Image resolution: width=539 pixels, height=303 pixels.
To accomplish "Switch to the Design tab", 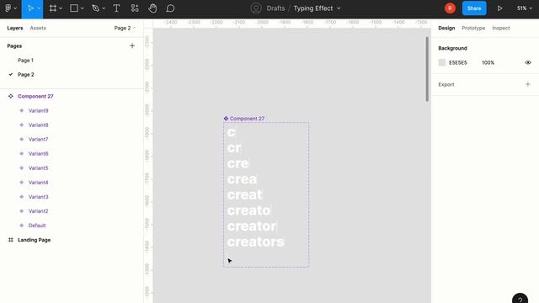I will coord(446,28).
